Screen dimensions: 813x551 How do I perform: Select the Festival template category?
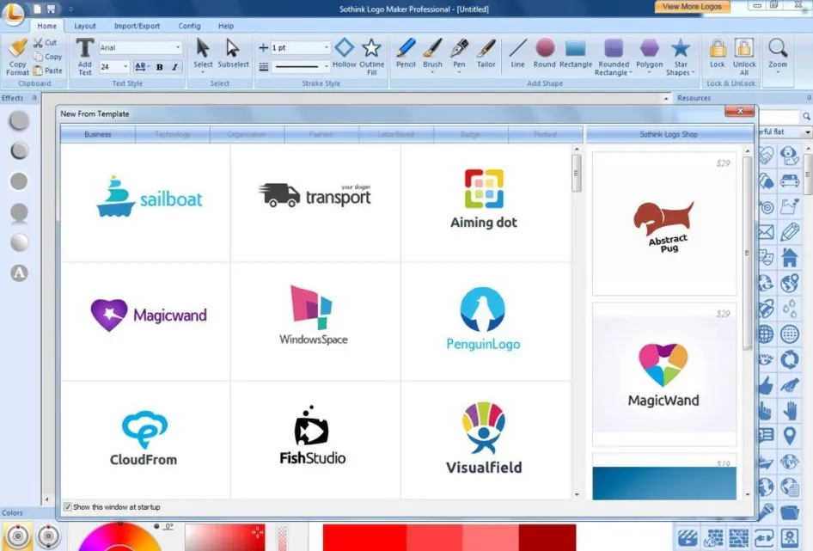[x=545, y=134]
